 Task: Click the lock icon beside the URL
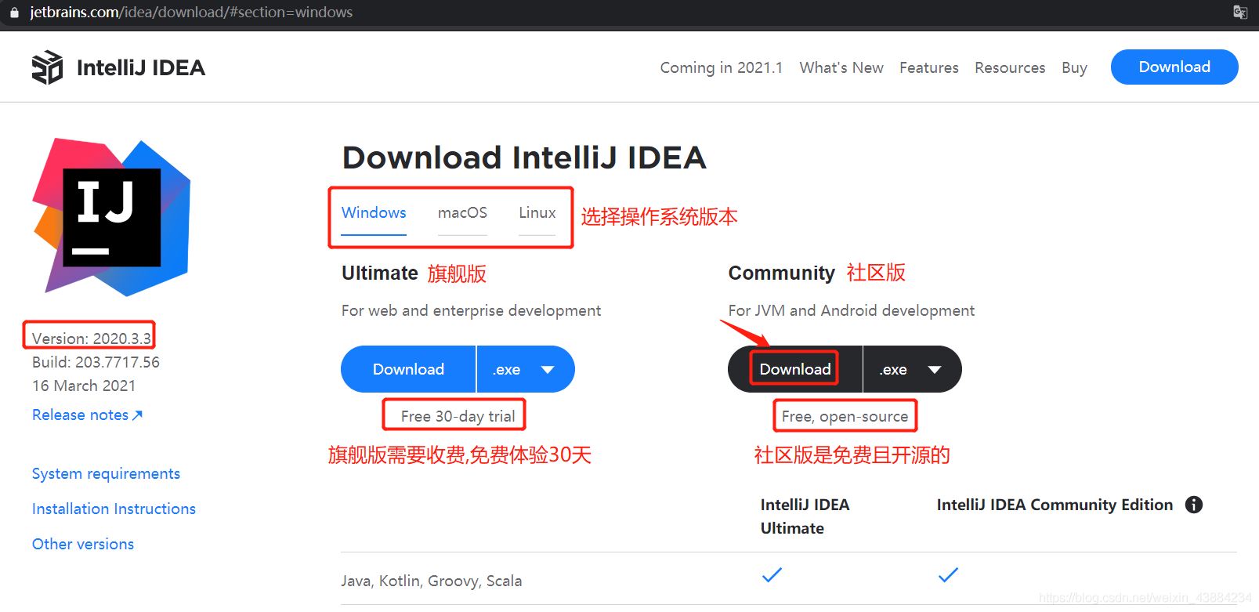14,13
